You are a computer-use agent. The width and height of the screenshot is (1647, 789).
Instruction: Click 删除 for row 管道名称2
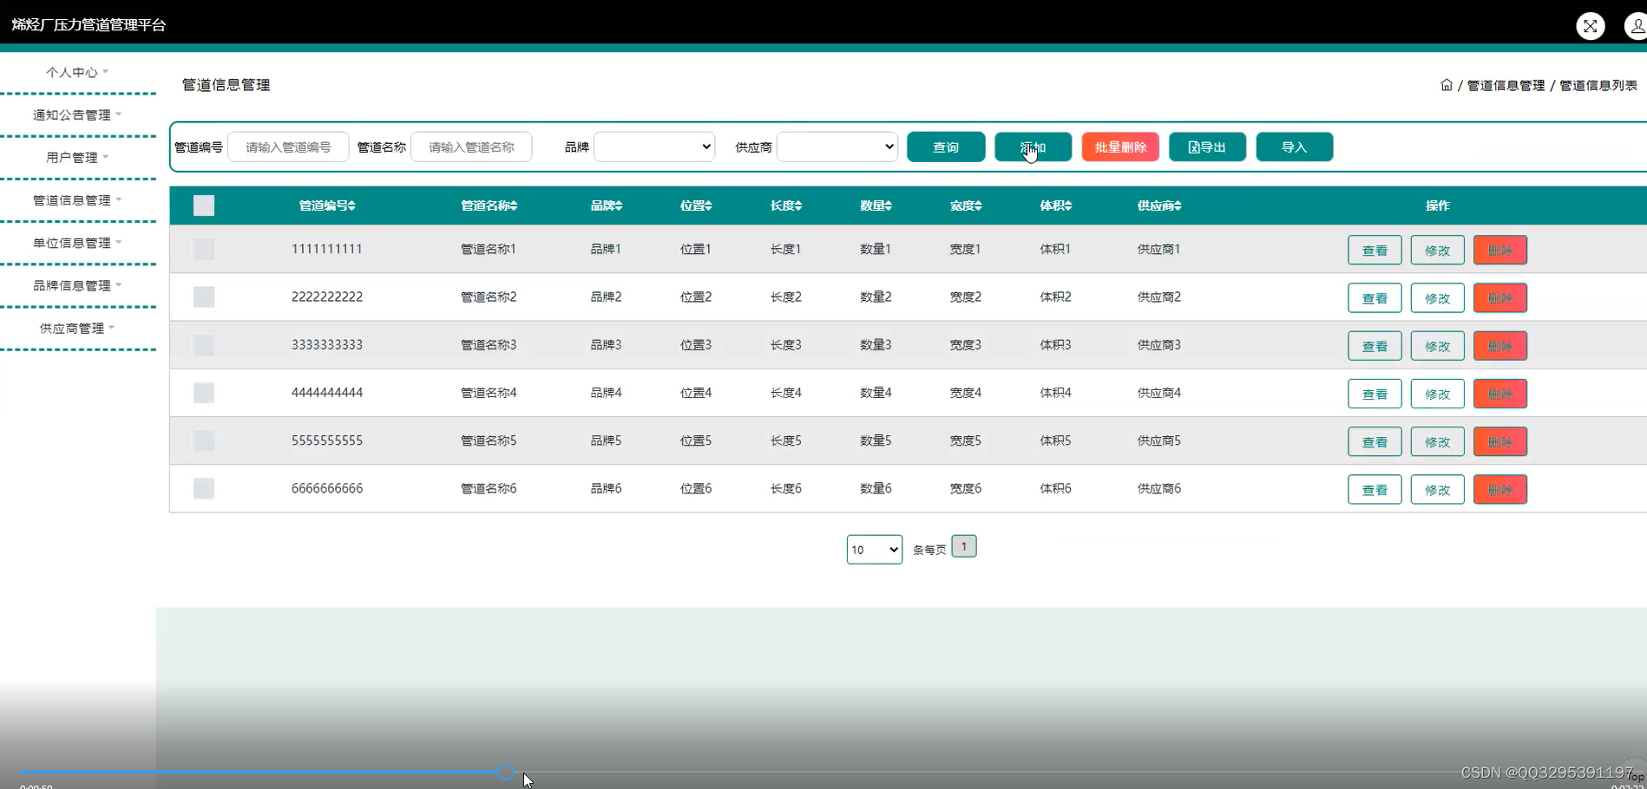[1500, 298]
